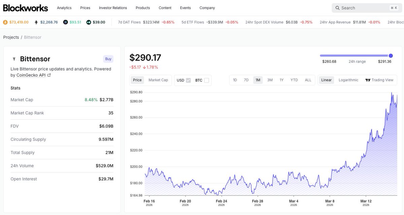Go to the Projects breadcrumb

[x=11, y=37]
